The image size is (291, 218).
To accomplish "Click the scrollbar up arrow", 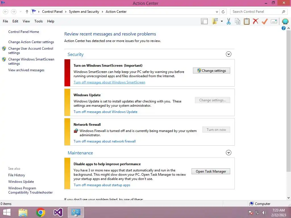I will pos(289,28).
